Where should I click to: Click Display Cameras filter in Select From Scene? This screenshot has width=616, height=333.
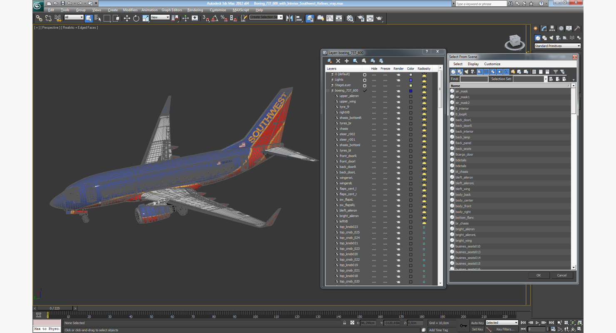pyautogui.click(x=473, y=72)
